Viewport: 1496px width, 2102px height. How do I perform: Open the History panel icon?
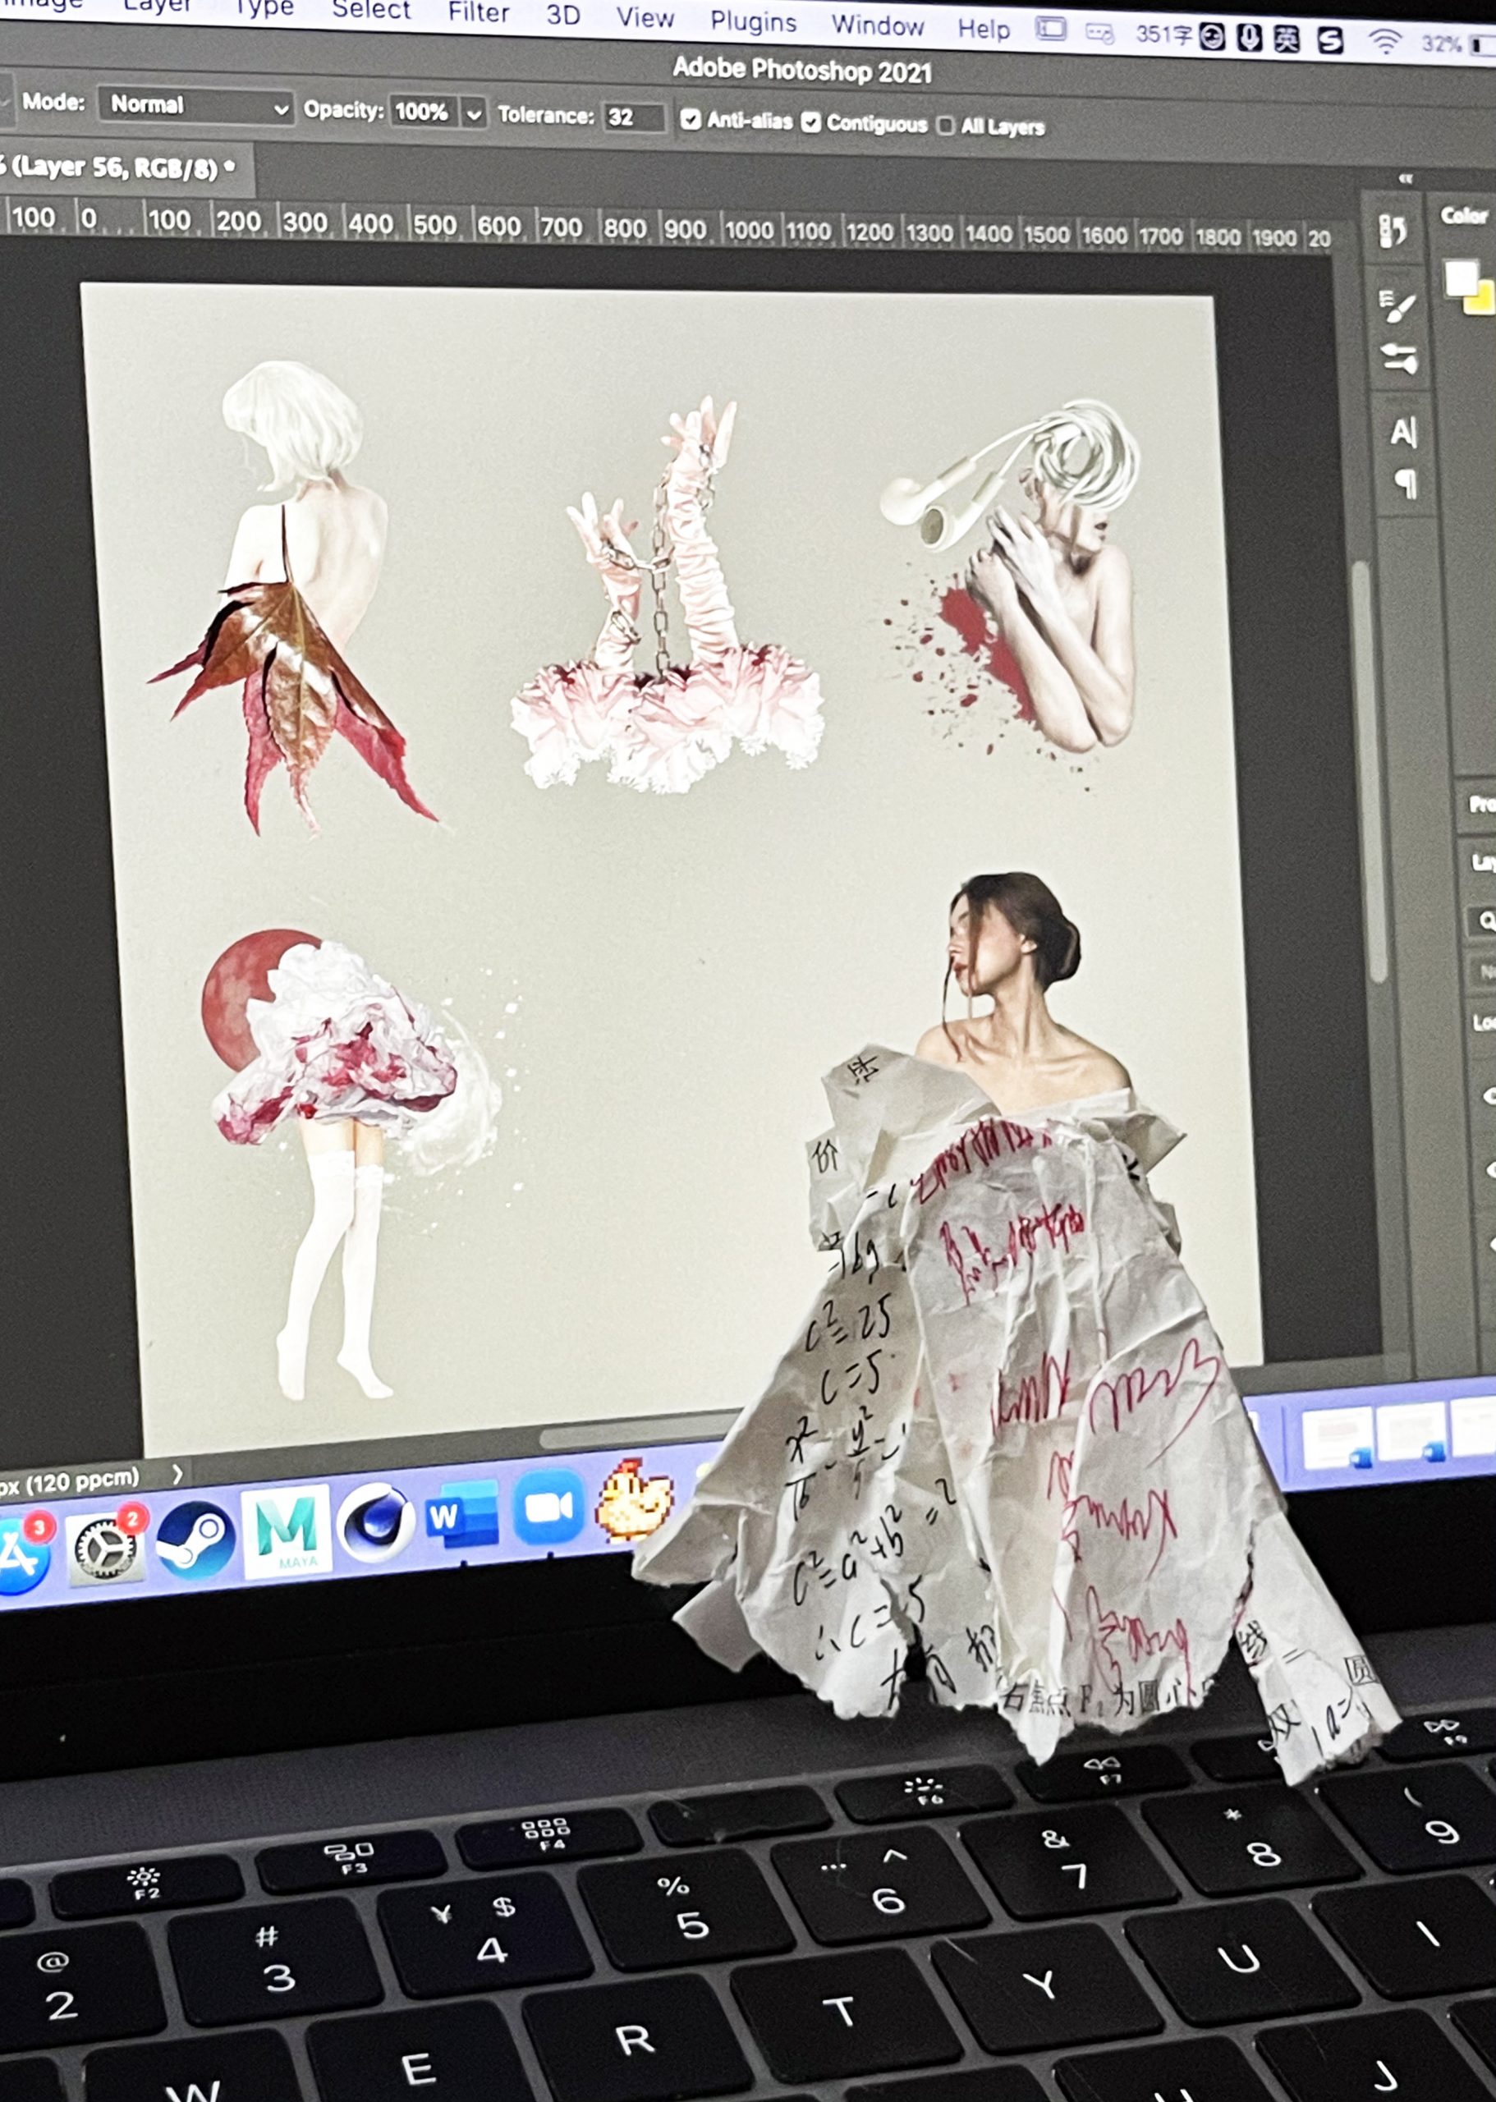[x=1392, y=232]
